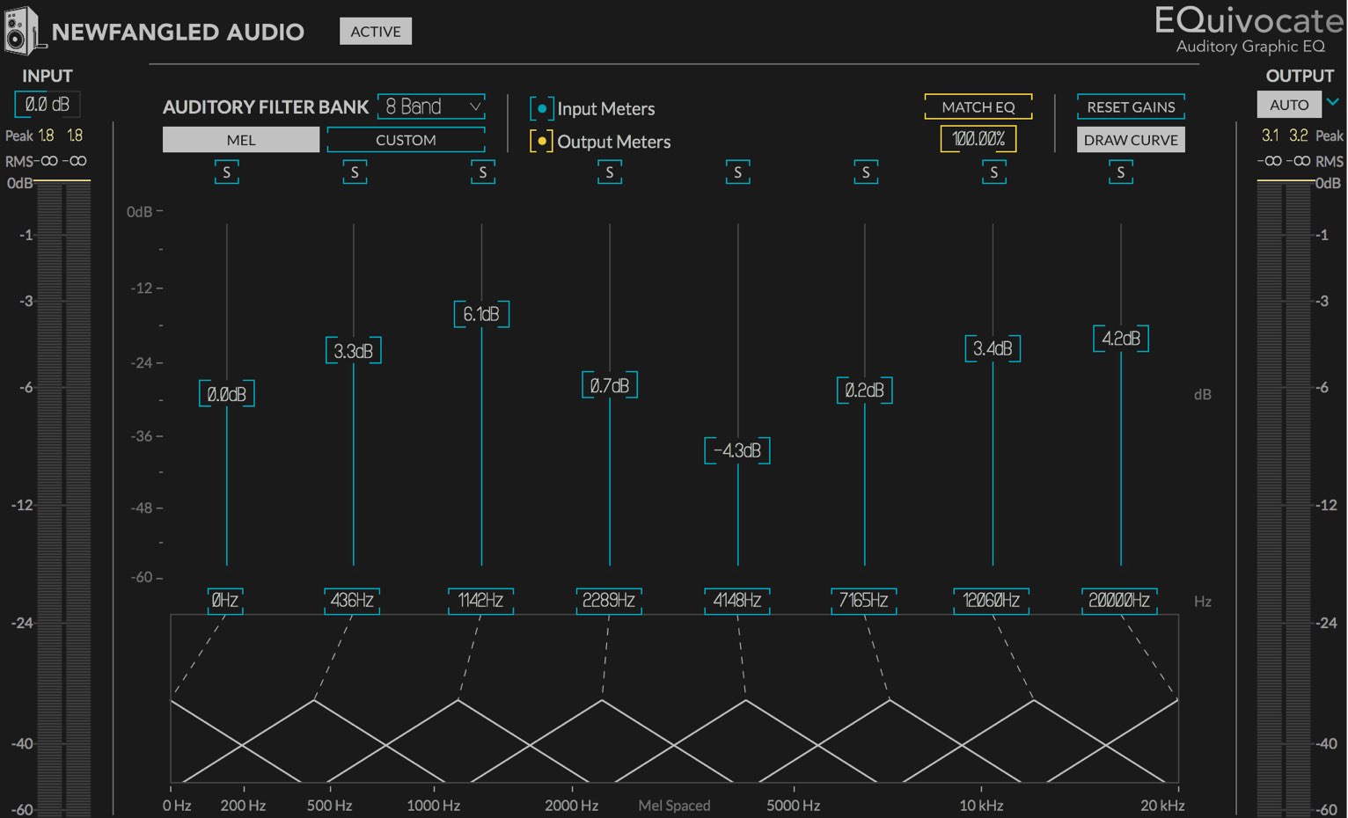Toggle the ACTIVE bypass button
This screenshot has height=818, width=1348.
click(376, 32)
